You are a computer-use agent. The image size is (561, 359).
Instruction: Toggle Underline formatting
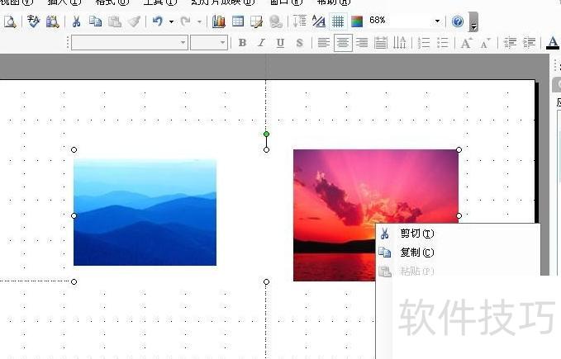tap(280, 43)
